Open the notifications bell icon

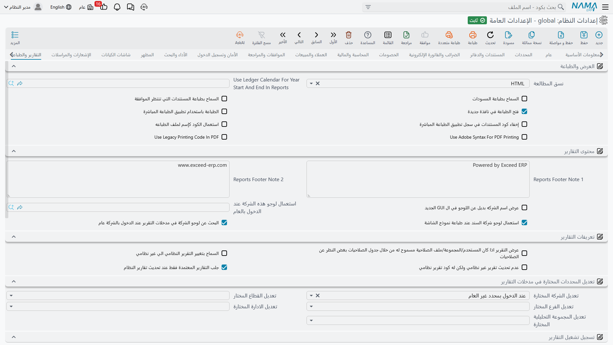click(117, 7)
